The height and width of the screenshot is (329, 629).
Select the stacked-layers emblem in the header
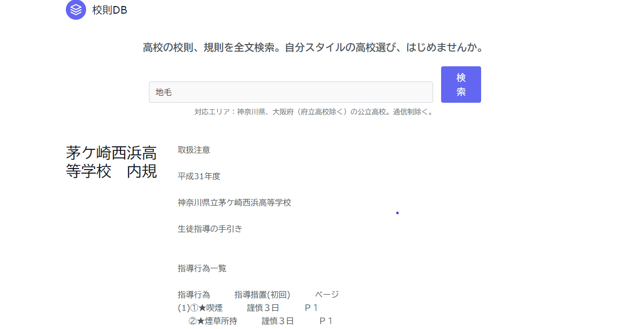point(76,10)
